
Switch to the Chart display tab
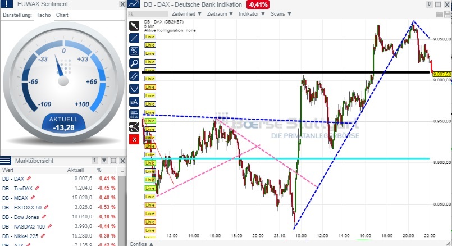[62, 15]
